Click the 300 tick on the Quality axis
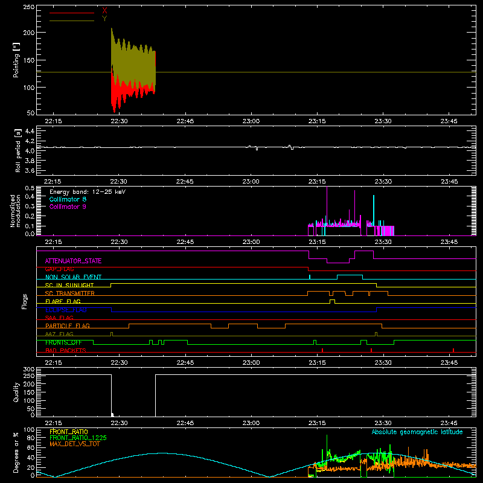The image size is (483, 483). click(x=29, y=369)
